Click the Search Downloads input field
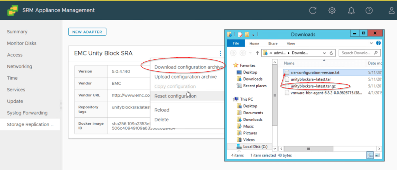 coord(357,53)
